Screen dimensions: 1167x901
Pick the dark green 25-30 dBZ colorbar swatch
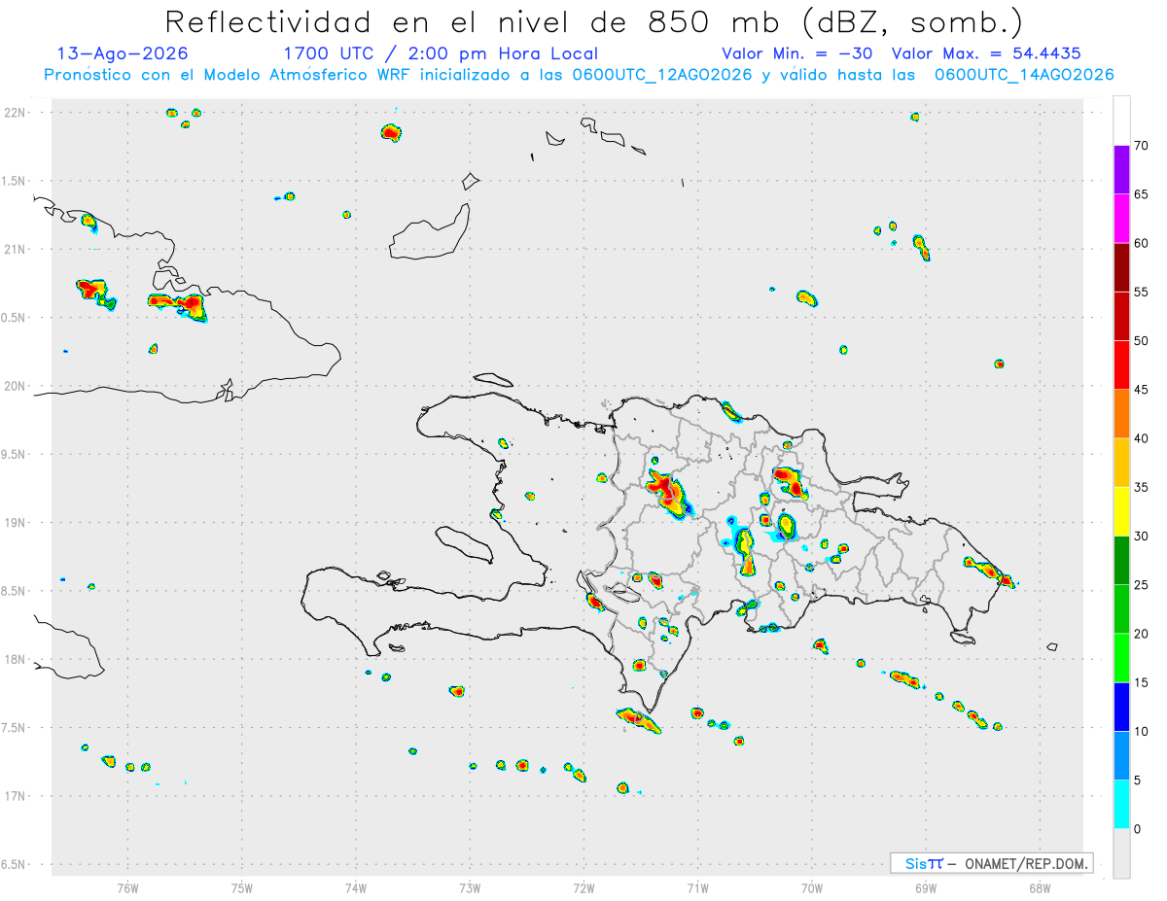coord(1121,561)
